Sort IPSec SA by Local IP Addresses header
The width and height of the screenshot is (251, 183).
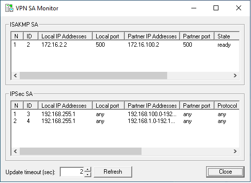(65, 105)
